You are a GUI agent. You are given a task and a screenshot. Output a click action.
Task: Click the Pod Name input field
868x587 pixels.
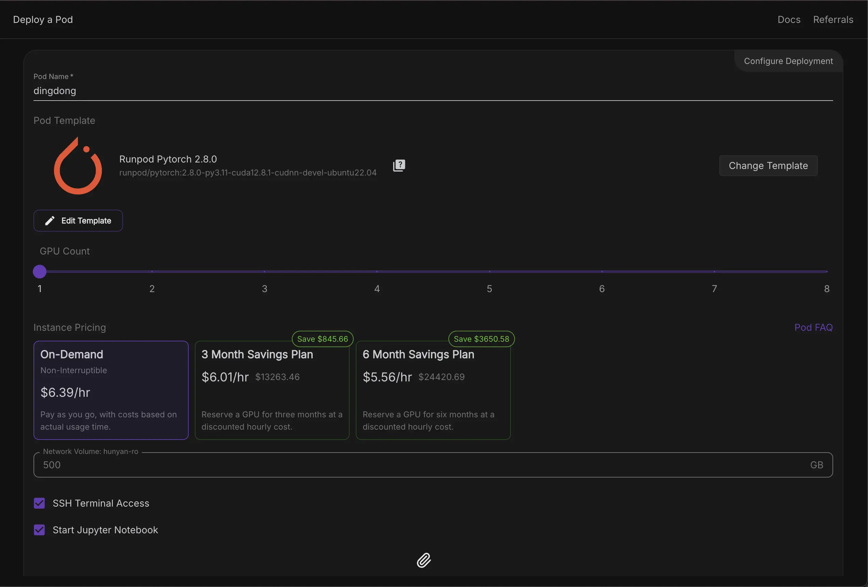433,91
